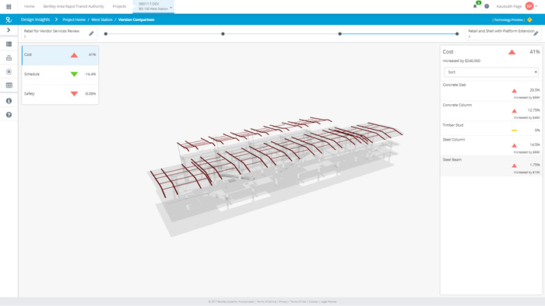Open the 090117-DEV project dropdown
545x306 pixels.
153,6
